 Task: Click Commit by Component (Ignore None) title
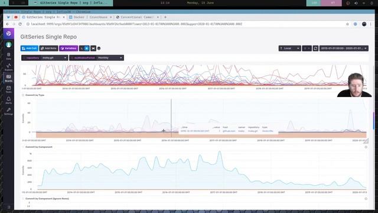tap(47, 199)
